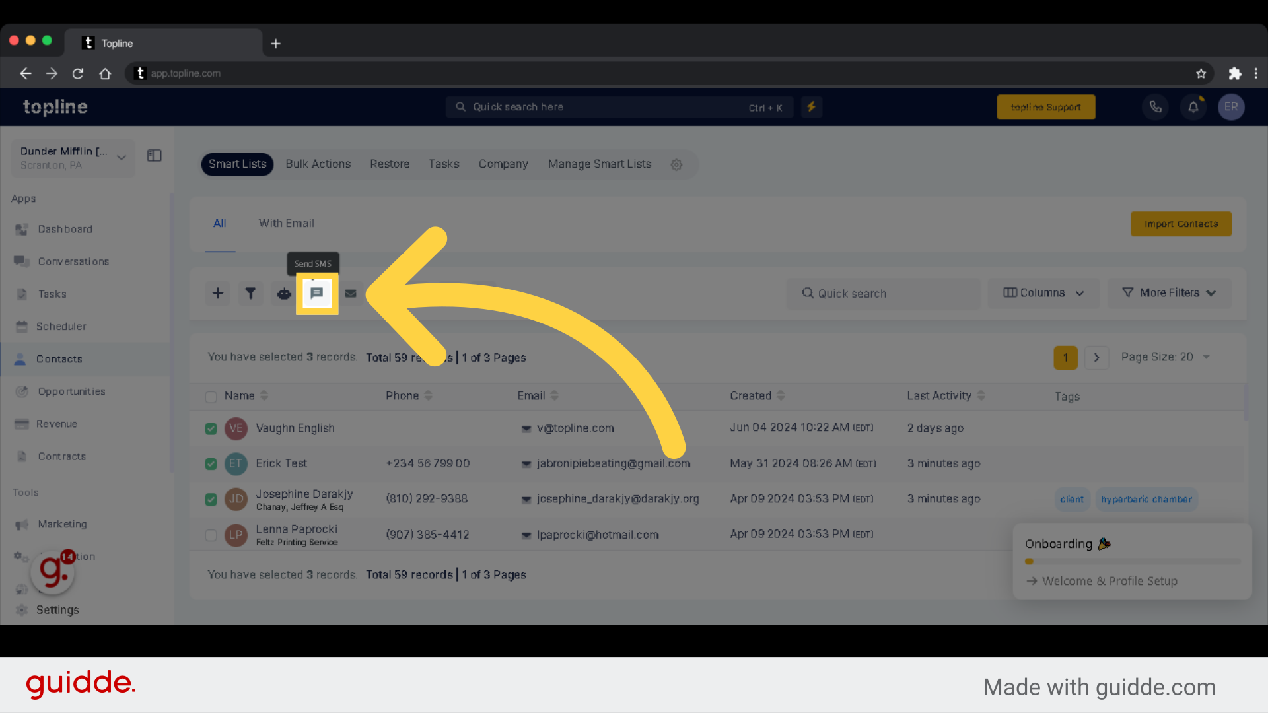This screenshot has height=713, width=1268.
Task: Click the lightning bolt quick actions icon
Action: click(x=811, y=106)
